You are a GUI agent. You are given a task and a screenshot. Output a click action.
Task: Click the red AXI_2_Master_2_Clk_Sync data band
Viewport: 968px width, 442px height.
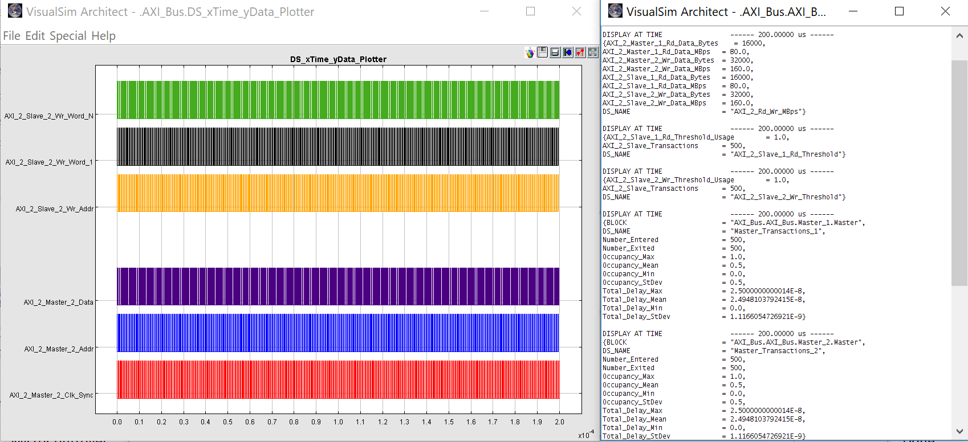[337, 379]
